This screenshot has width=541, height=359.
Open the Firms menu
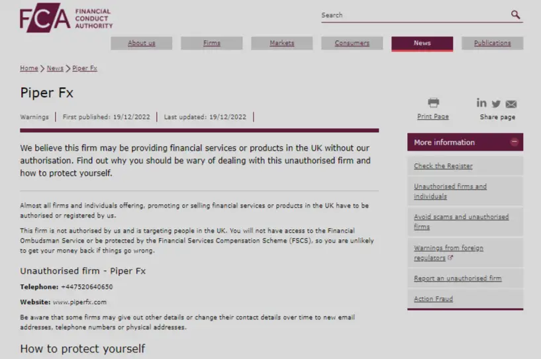tap(211, 43)
